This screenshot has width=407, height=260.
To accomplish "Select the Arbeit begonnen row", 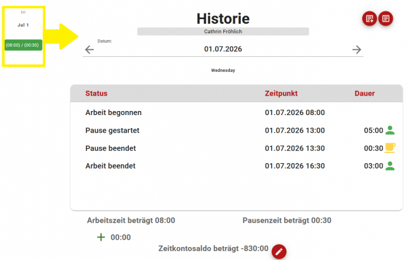I will pos(237,112).
